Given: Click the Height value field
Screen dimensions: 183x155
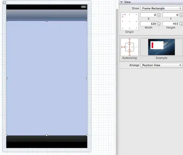Looking at the screenshot, I should coord(171,24).
